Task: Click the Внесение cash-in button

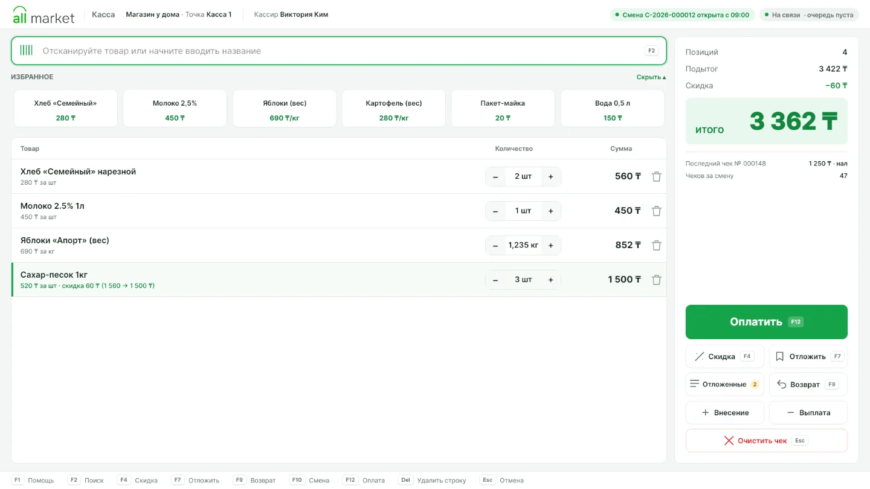Action: [725, 413]
